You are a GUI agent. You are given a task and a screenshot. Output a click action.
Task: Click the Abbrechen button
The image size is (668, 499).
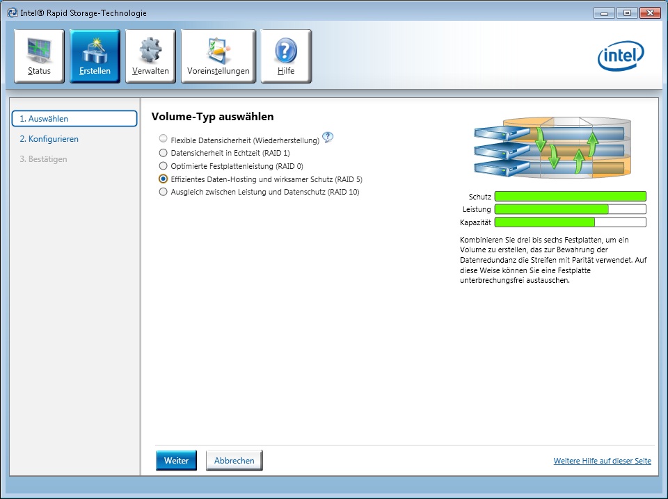point(234,460)
